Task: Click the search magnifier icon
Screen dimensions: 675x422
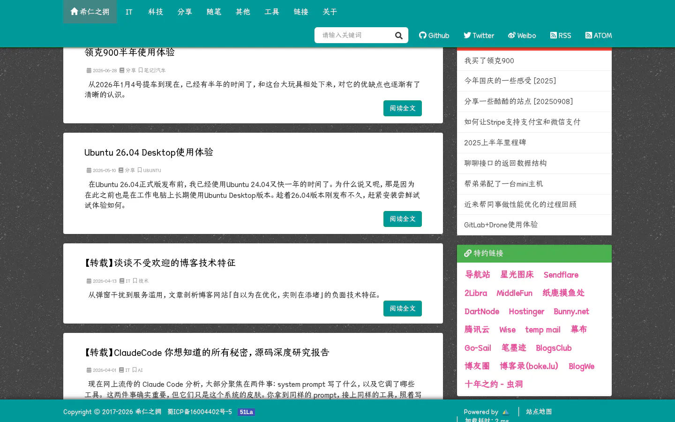Action: tap(398, 36)
